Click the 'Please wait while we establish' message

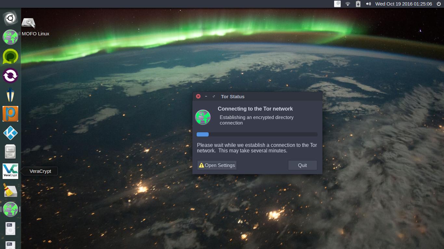[x=257, y=148]
